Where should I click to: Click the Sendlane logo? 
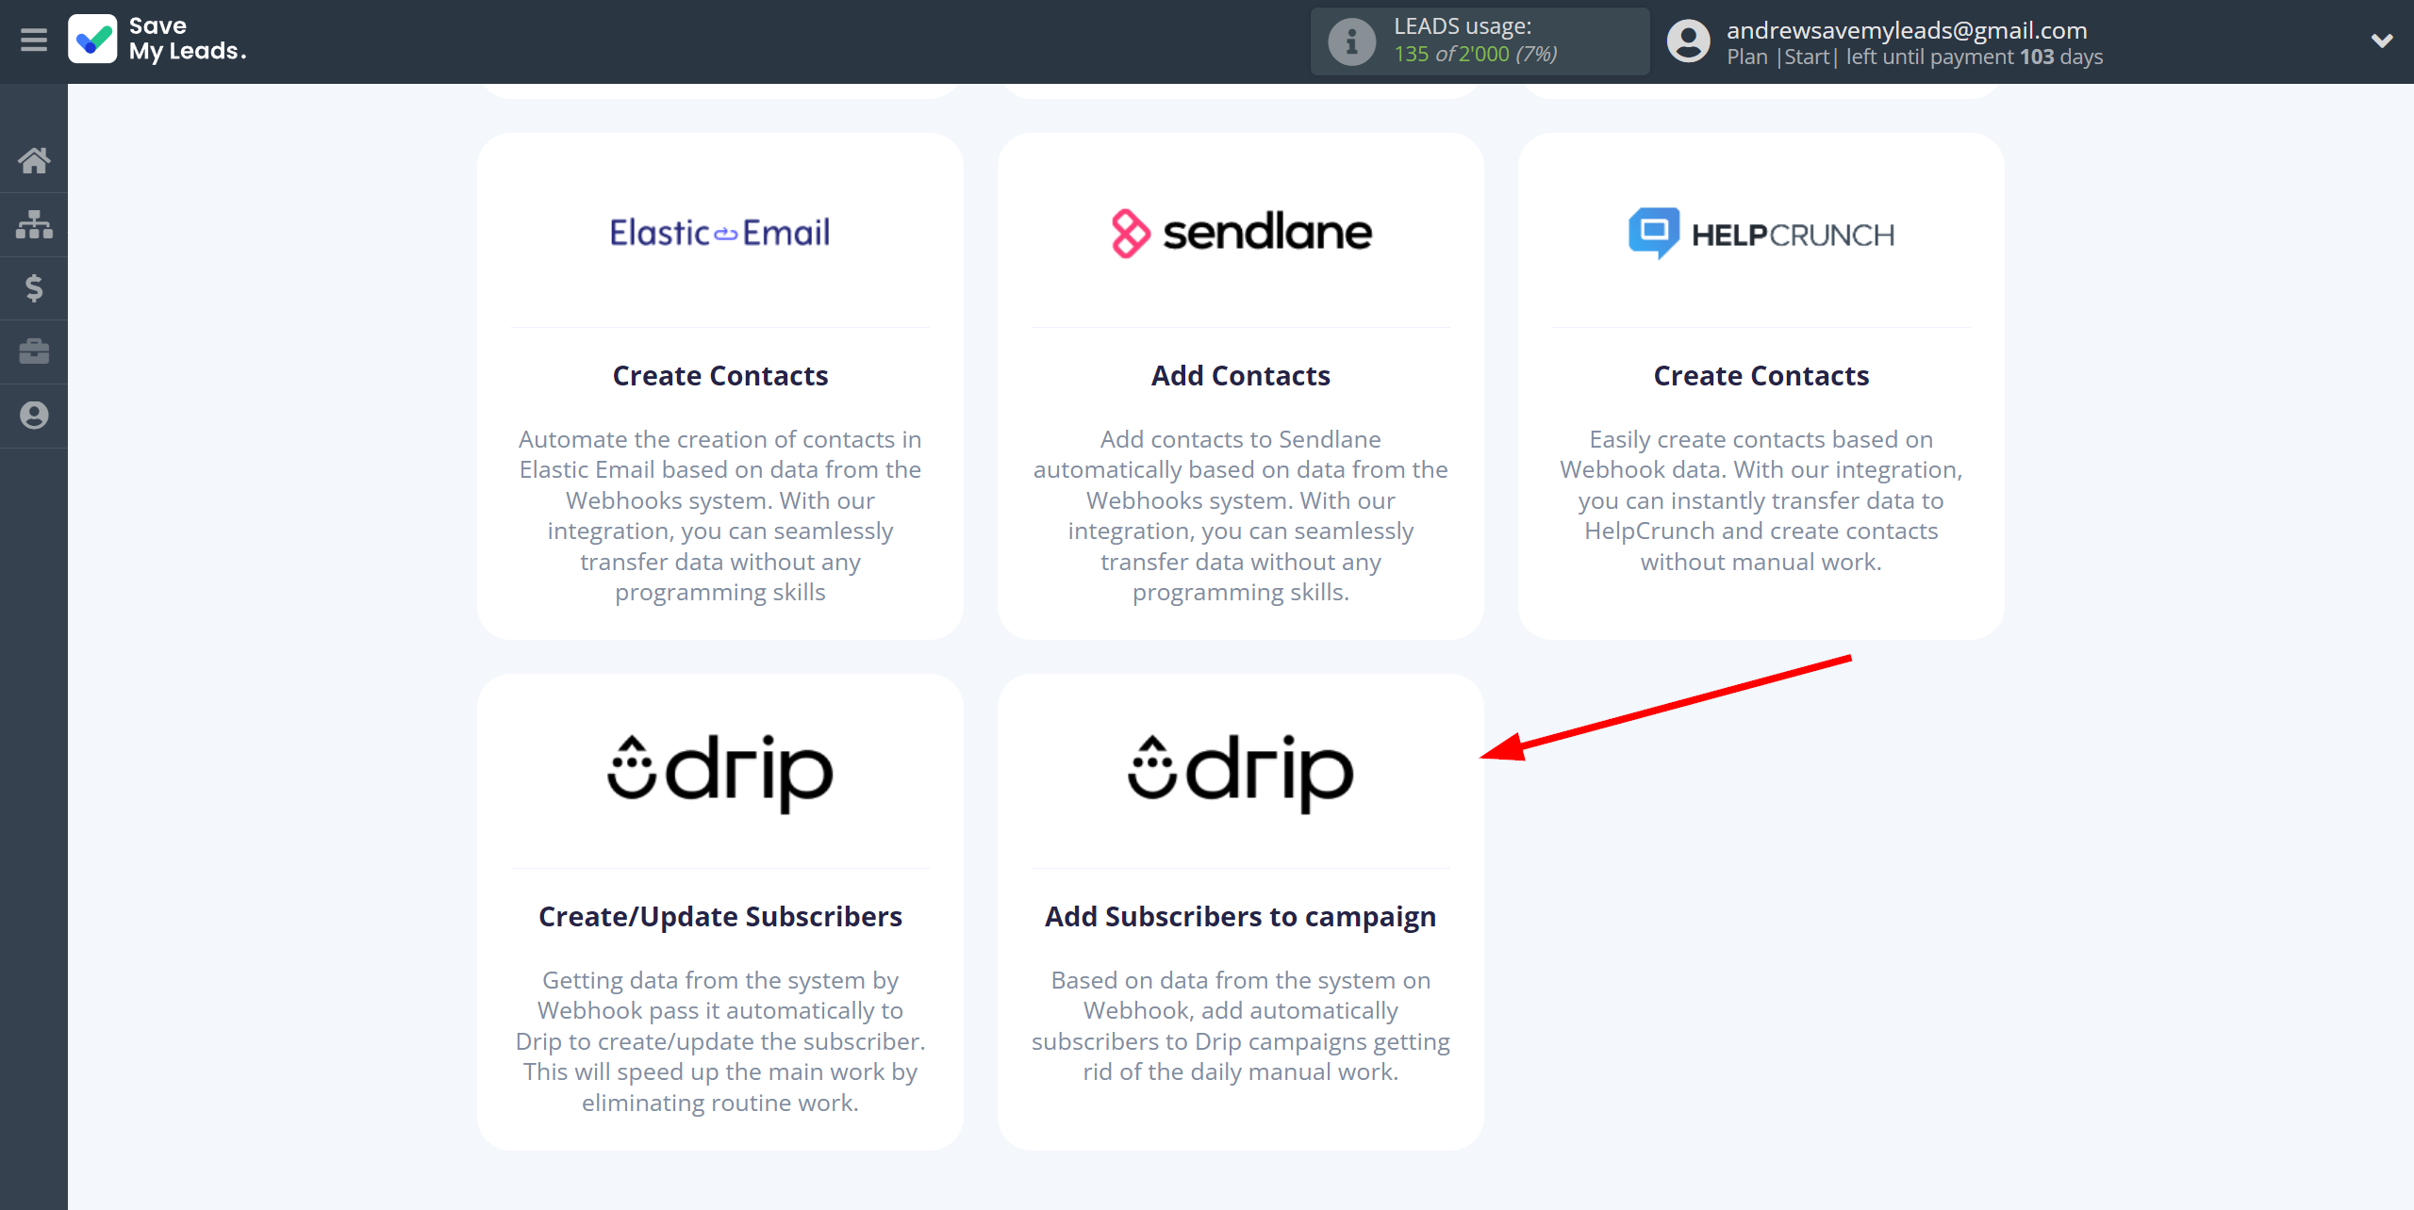pyautogui.click(x=1241, y=233)
